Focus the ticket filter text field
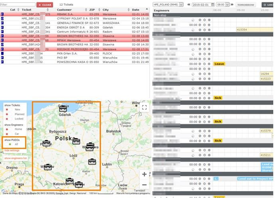278x198 pixels. pos(18,5)
